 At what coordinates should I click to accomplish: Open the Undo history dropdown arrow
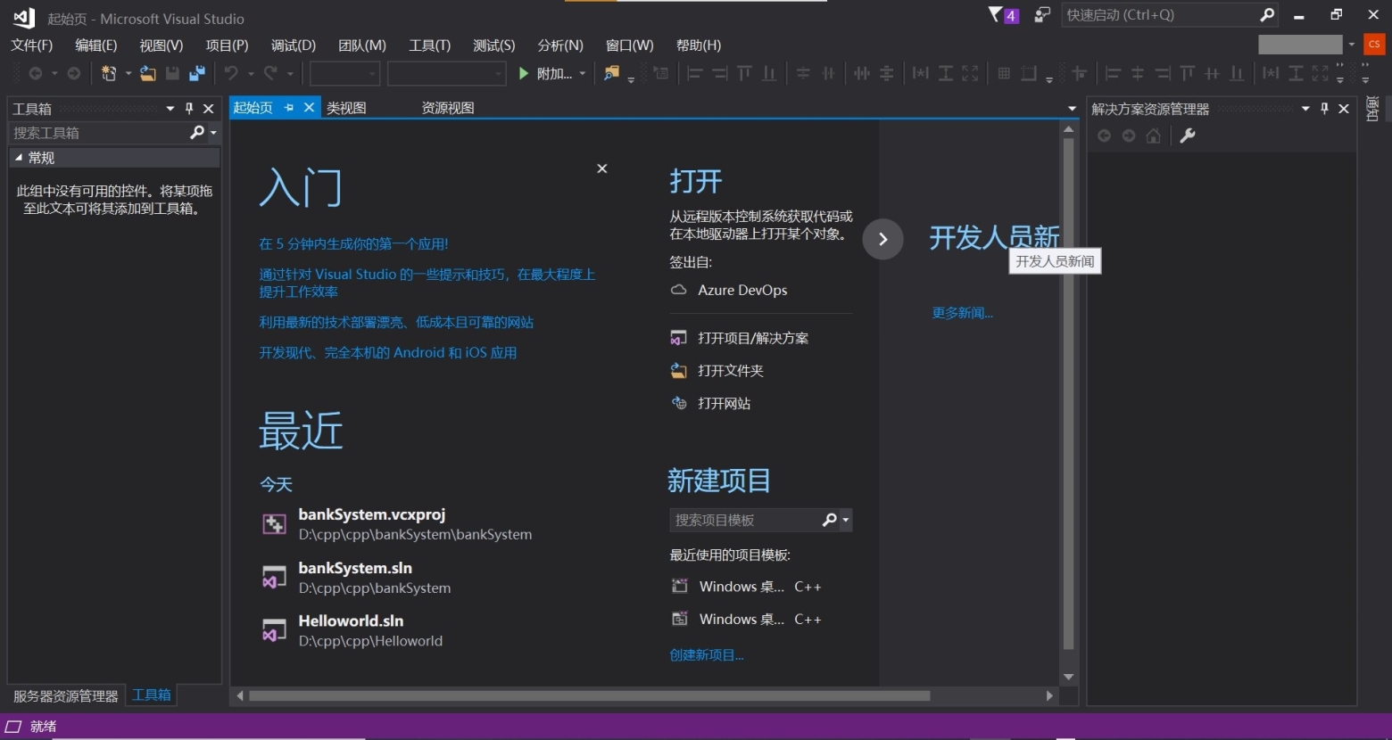click(x=251, y=73)
